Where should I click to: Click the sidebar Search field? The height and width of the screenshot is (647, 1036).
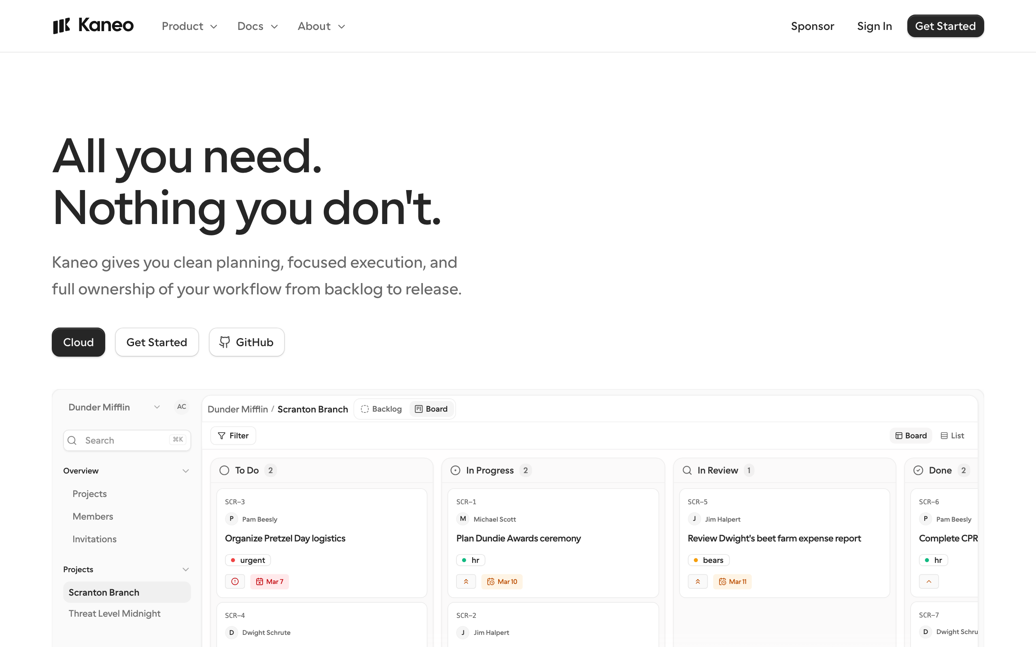127,440
